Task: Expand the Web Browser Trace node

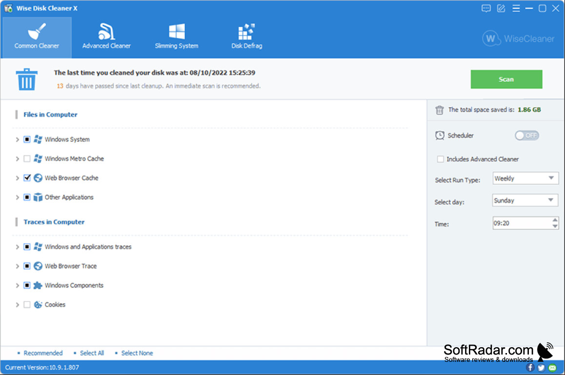Action: click(17, 266)
